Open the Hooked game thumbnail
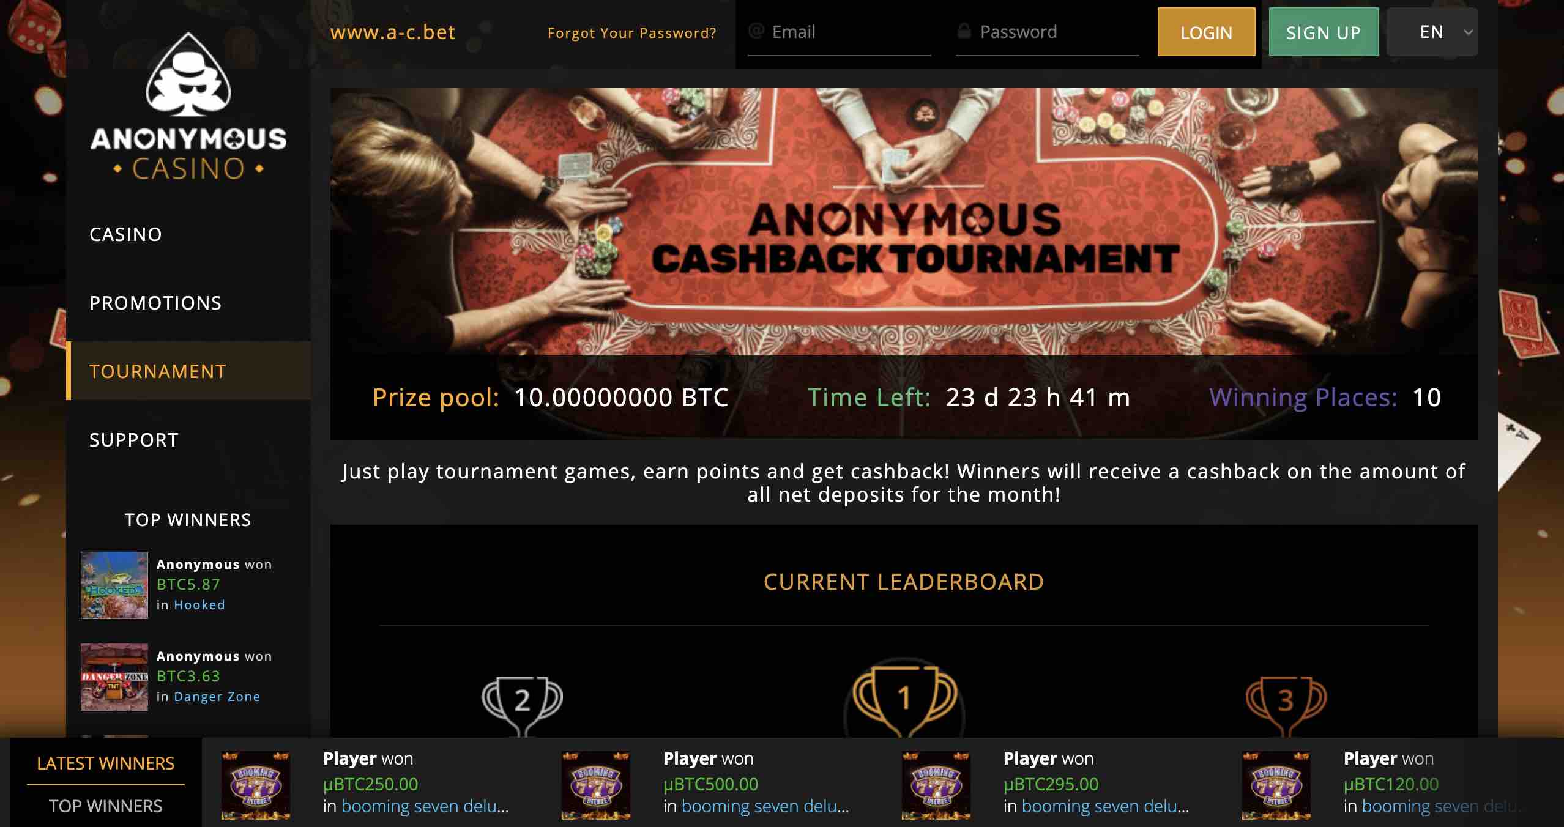Image resolution: width=1564 pixels, height=827 pixels. (114, 585)
